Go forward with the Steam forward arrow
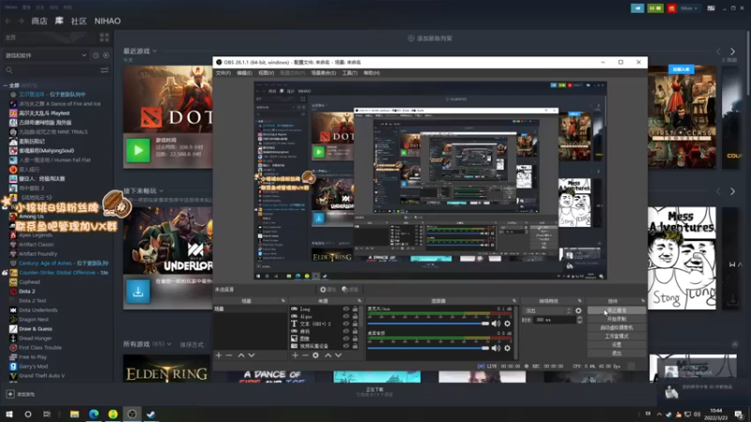 [x=21, y=21]
